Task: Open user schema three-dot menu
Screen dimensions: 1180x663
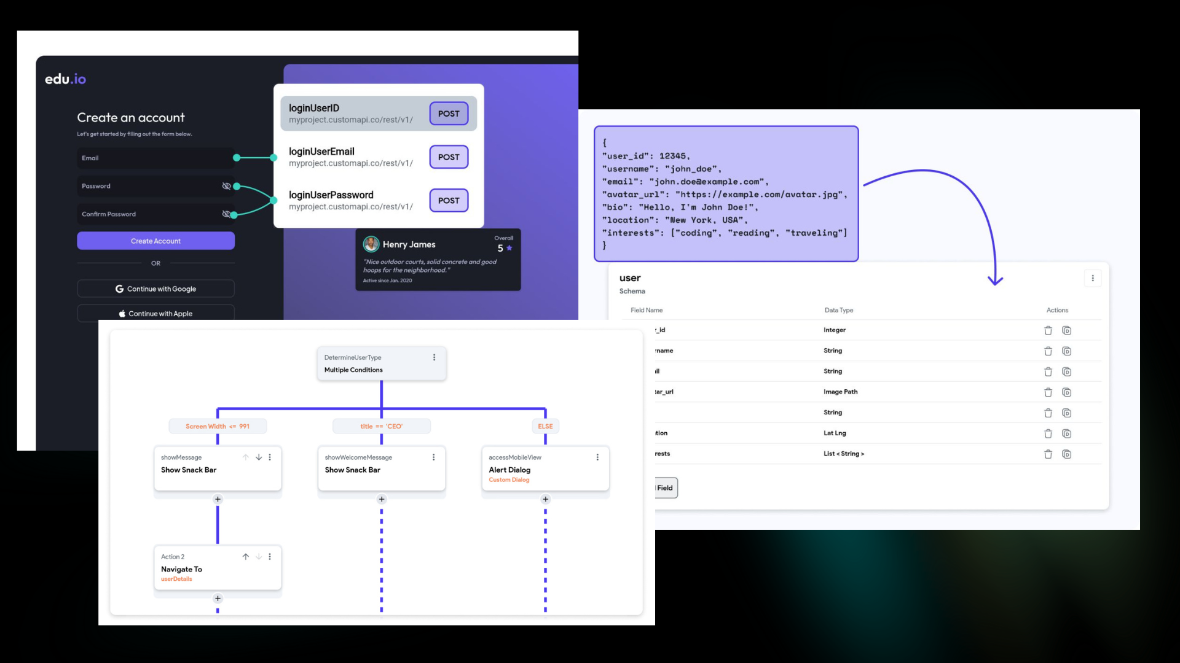Action: 1092,278
